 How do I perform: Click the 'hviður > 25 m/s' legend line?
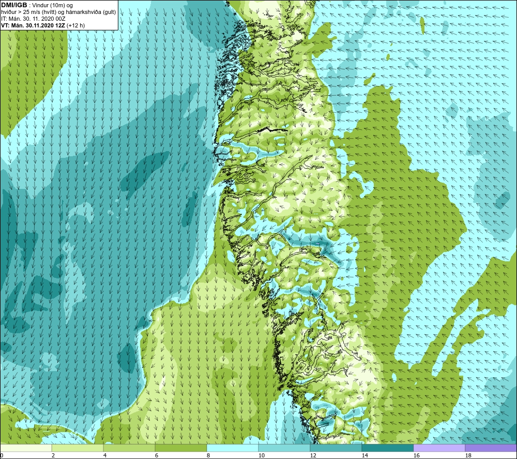[x=58, y=12]
